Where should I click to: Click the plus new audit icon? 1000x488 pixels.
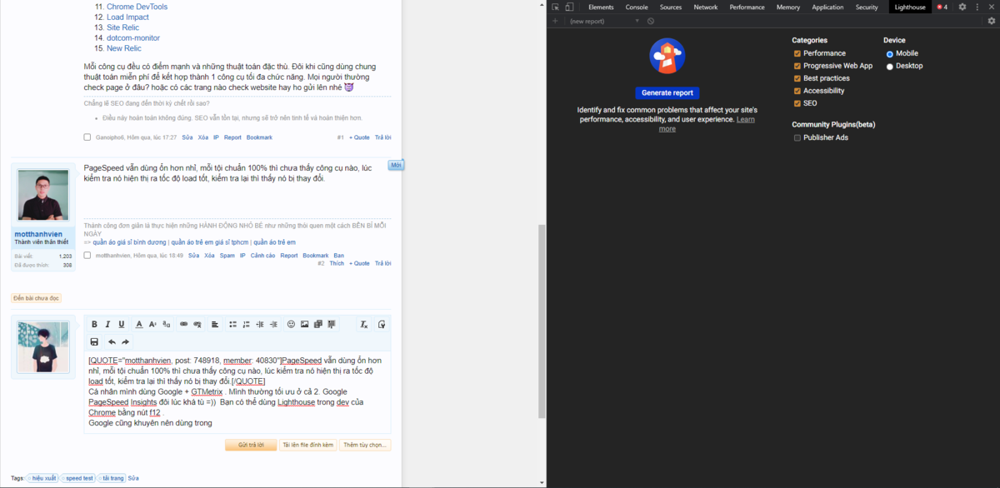coord(555,21)
